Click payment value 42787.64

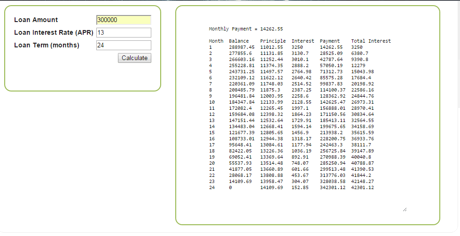[331, 60]
